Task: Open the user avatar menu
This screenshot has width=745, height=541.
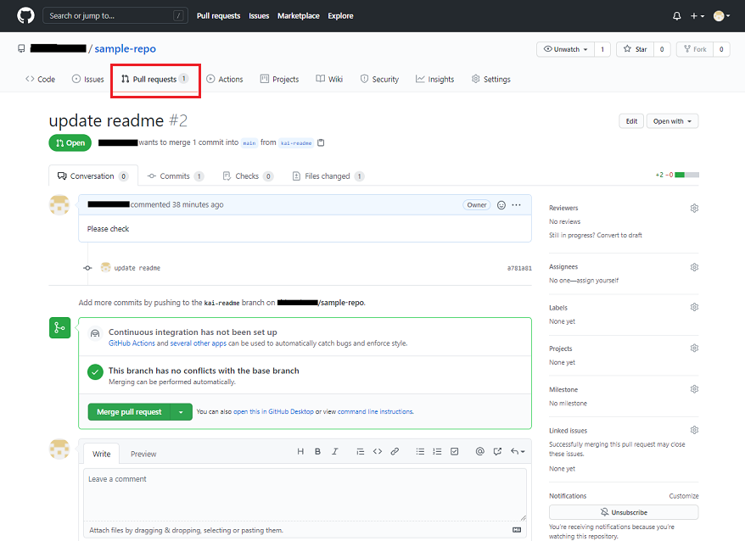Action: point(721,16)
